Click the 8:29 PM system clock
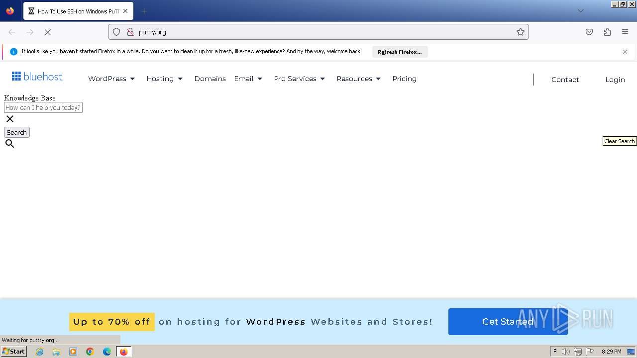637x358 pixels. pyautogui.click(x=611, y=352)
